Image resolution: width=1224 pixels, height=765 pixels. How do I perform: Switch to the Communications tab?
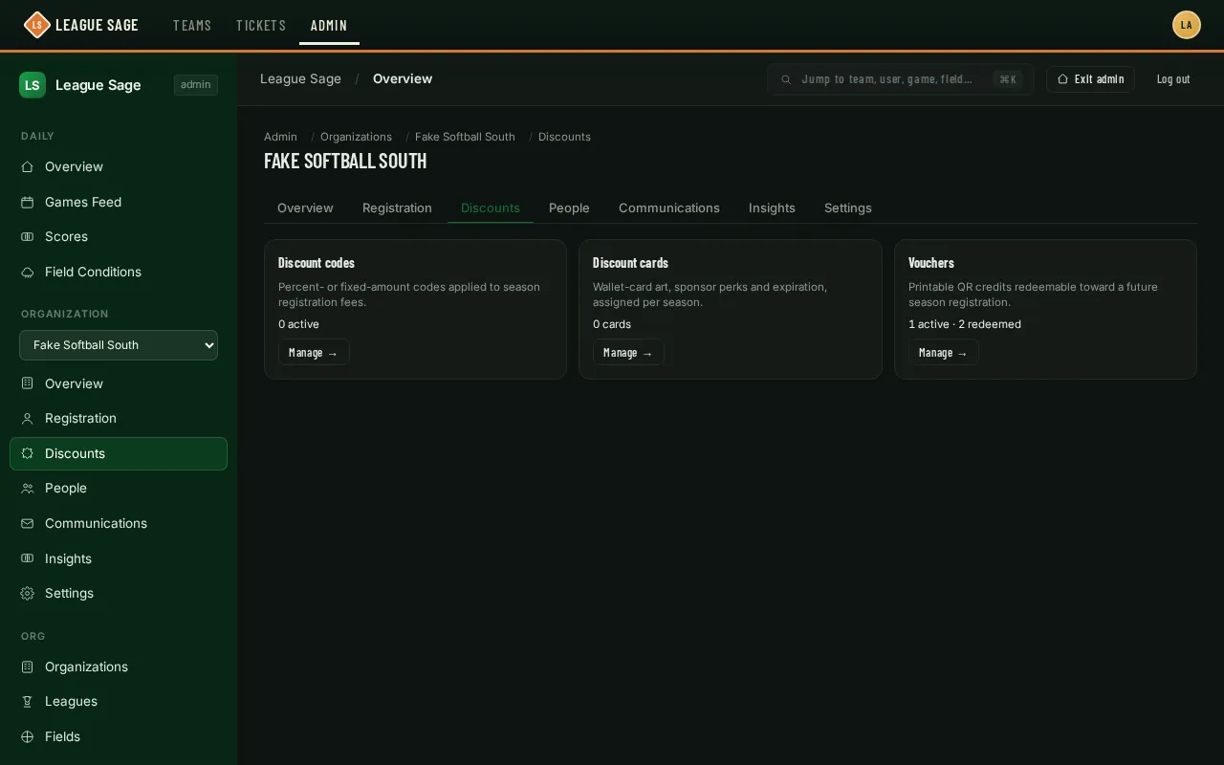tap(669, 208)
